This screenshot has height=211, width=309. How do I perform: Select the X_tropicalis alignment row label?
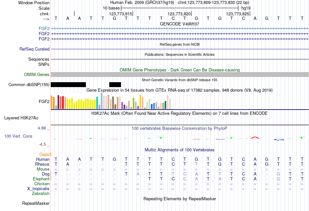point(38,189)
